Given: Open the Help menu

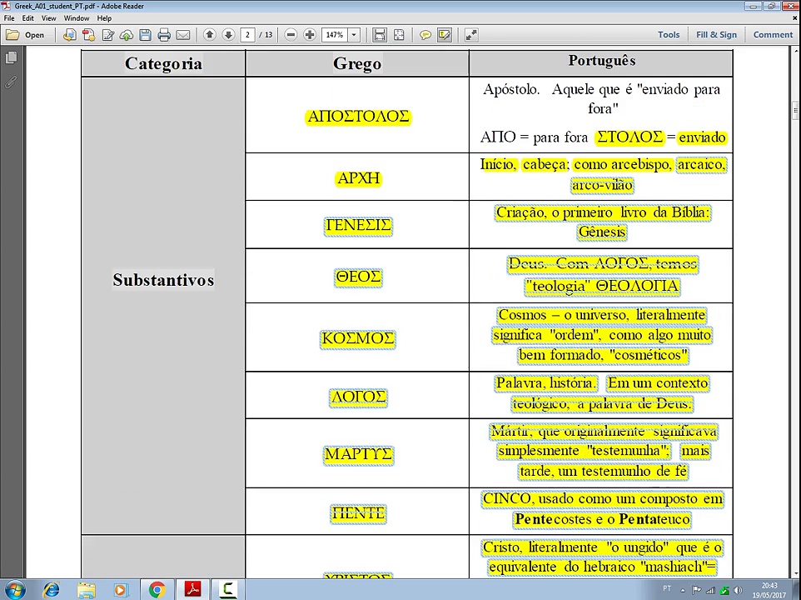Looking at the screenshot, I should coord(104,17).
